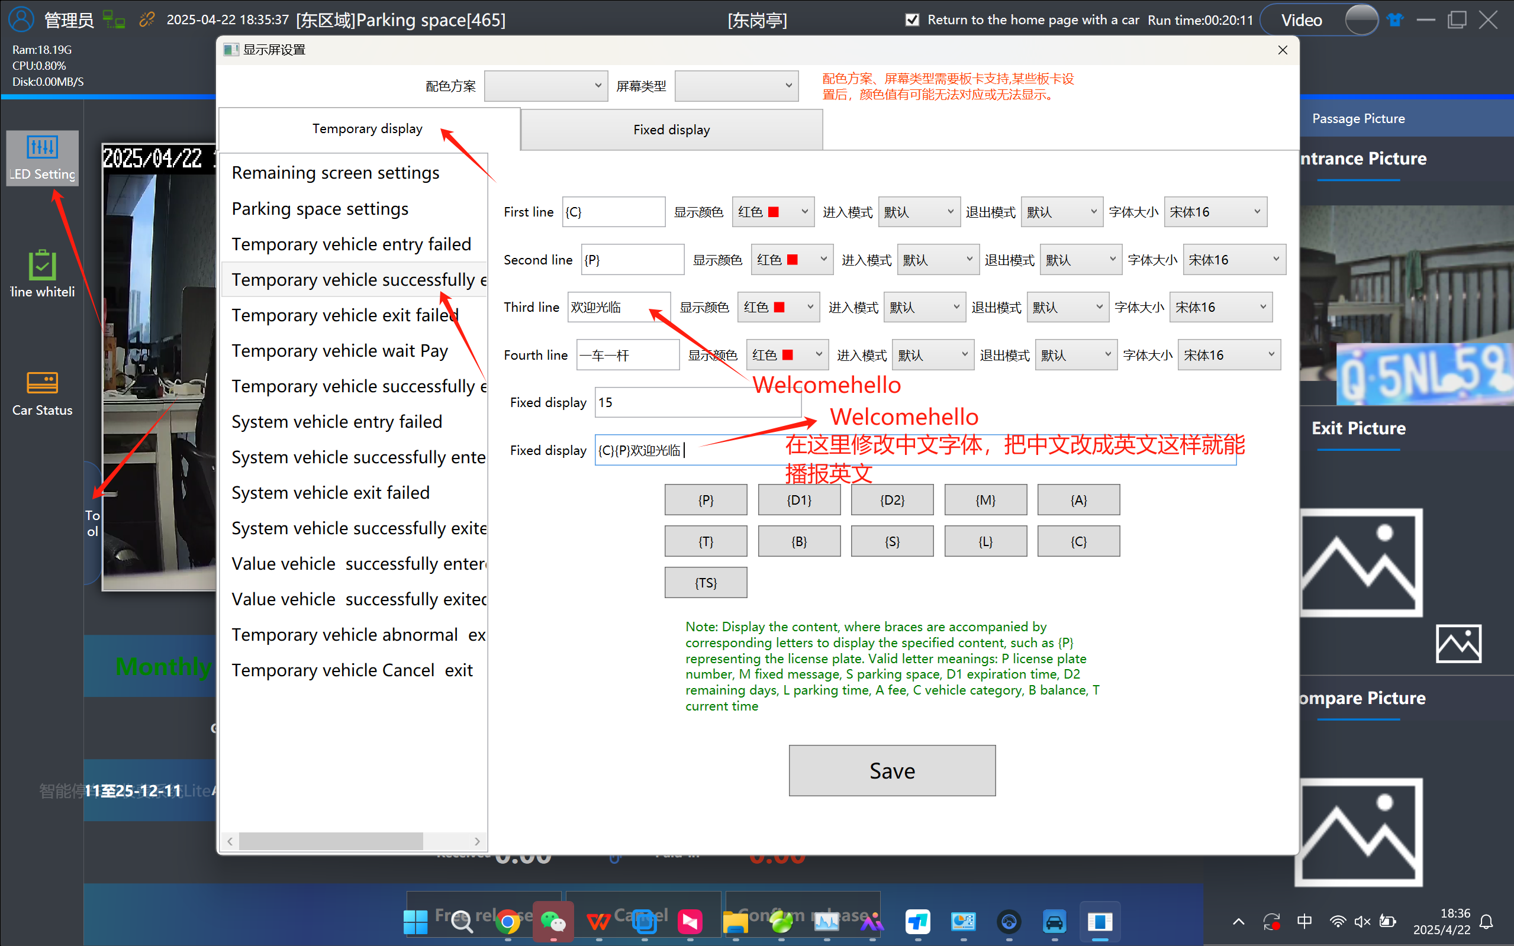Switch to the Fixed display tab

click(x=672, y=130)
